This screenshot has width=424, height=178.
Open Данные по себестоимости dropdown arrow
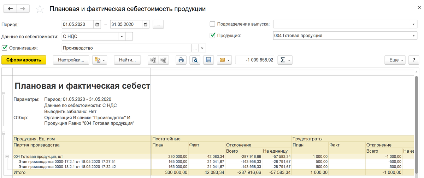coord(122,36)
